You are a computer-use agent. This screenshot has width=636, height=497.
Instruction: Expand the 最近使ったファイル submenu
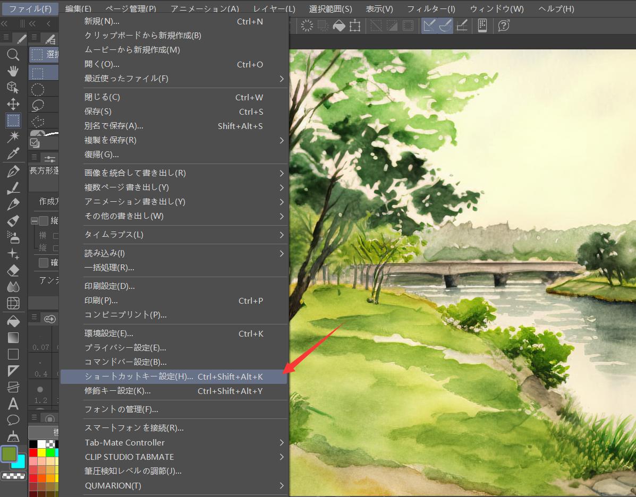pos(174,79)
